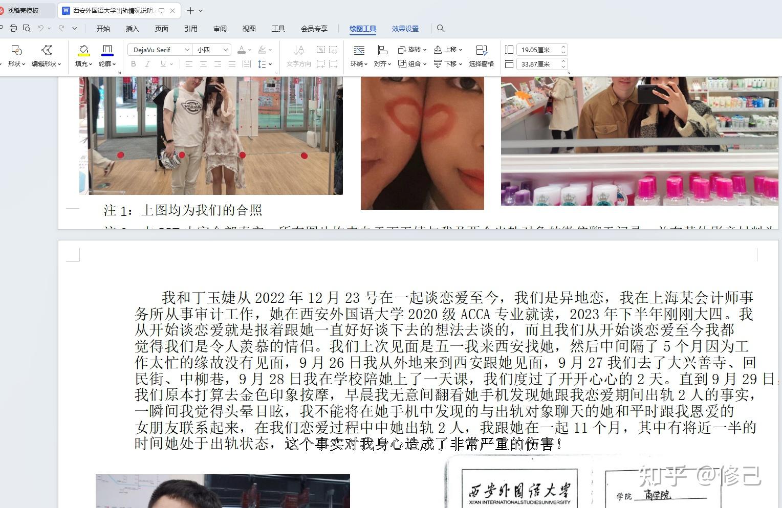This screenshot has width=782, height=508.
Task: Open the 选择窗格 selection pane
Action: (x=481, y=55)
